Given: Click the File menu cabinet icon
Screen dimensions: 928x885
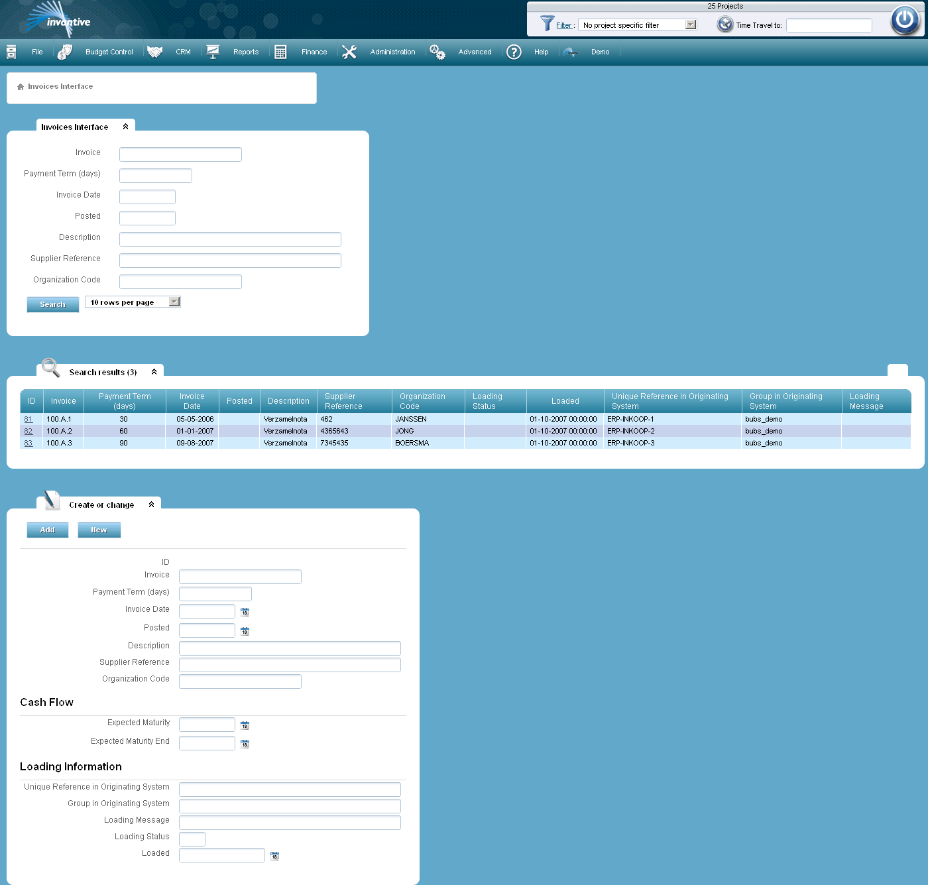Looking at the screenshot, I should coord(11,52).
